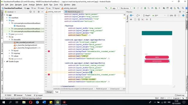Open the app run configuration dropdown
This screenshot has width=188, height=105.
[x=114, y=8]
